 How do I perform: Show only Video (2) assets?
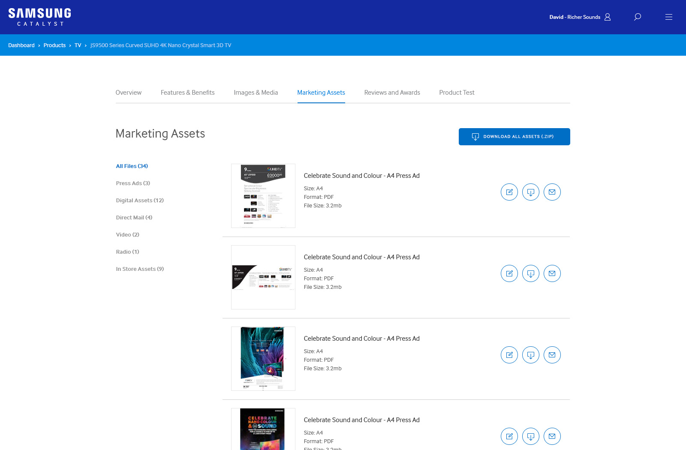pos(127,235)
